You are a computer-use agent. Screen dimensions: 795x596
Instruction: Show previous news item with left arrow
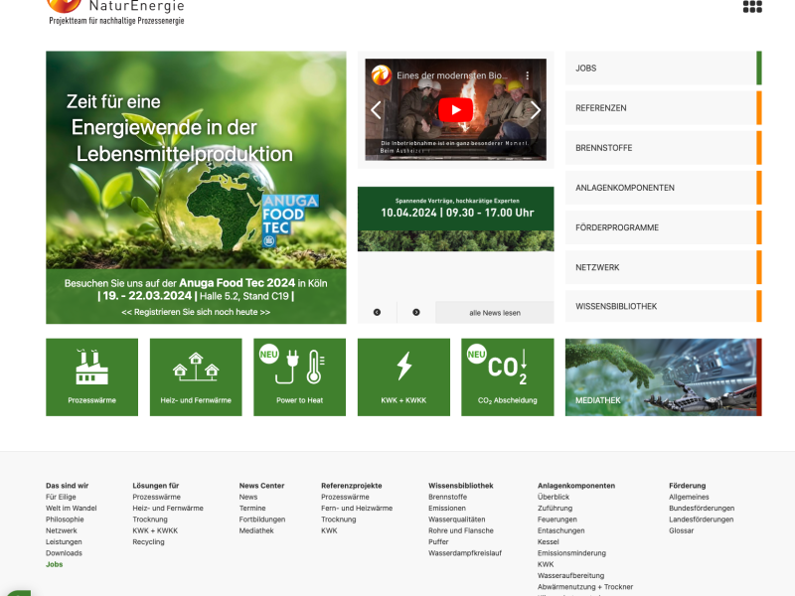[377, 312]
